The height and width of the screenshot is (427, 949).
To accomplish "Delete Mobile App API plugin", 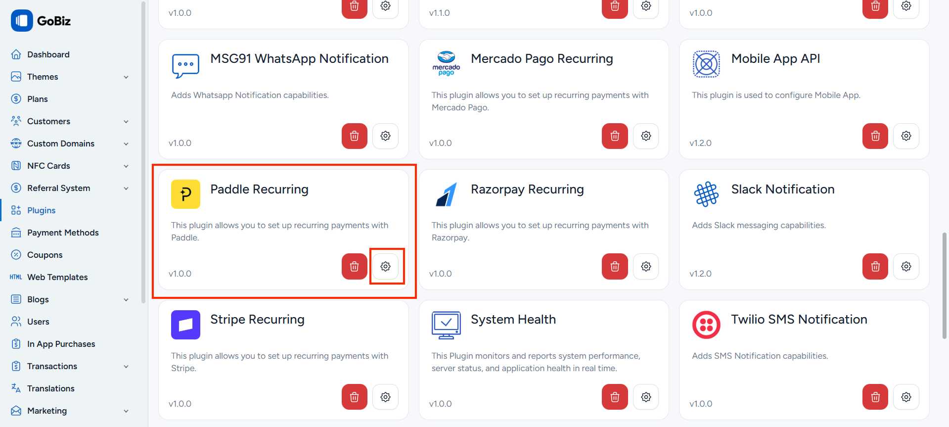I will click(875, 136).
